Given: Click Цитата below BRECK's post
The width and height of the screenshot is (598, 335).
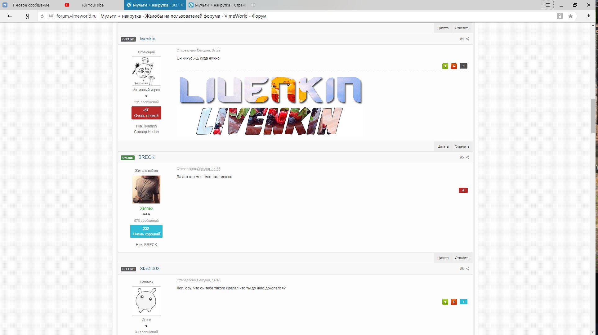Looking at the screenshot, I should 443,258.
